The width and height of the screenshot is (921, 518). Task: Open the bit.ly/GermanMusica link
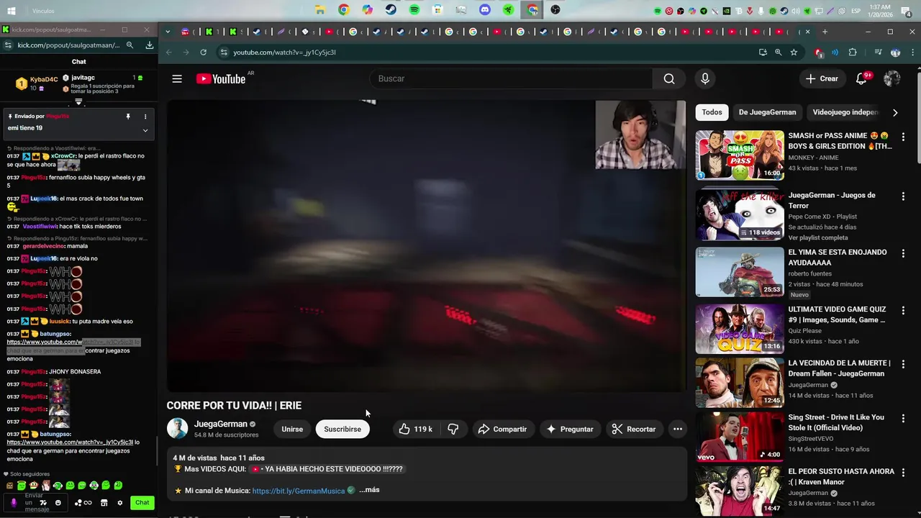[299, 491]
